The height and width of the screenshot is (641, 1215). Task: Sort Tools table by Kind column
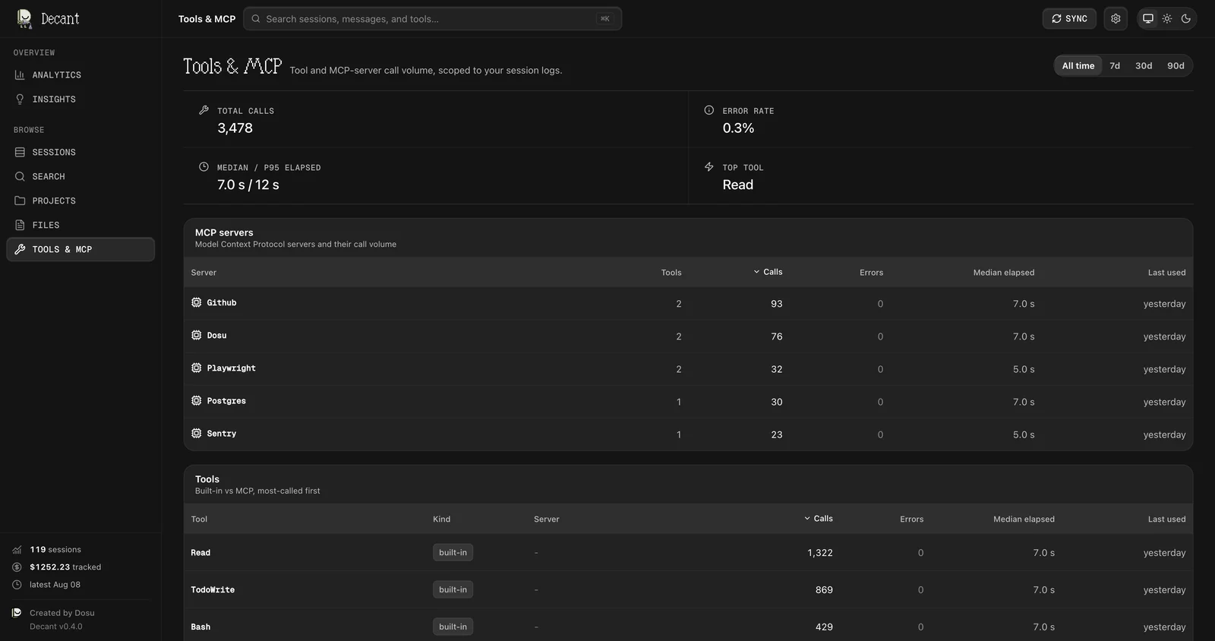tap(441, 519)
